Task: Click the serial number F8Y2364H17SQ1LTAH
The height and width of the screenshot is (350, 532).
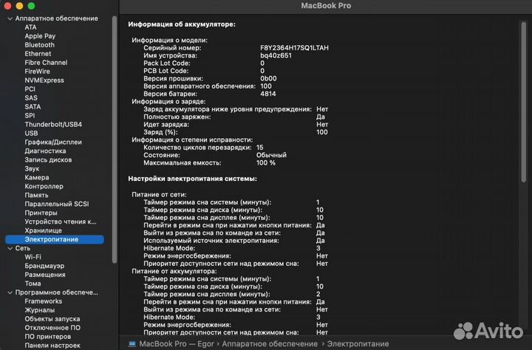Action: [x=294, y=48]
